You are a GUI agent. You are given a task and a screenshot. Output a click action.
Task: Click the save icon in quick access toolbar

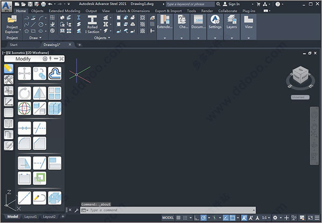point(30,4)
